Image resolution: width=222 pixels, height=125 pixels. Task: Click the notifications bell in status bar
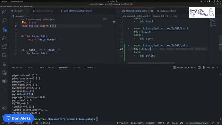218,123
